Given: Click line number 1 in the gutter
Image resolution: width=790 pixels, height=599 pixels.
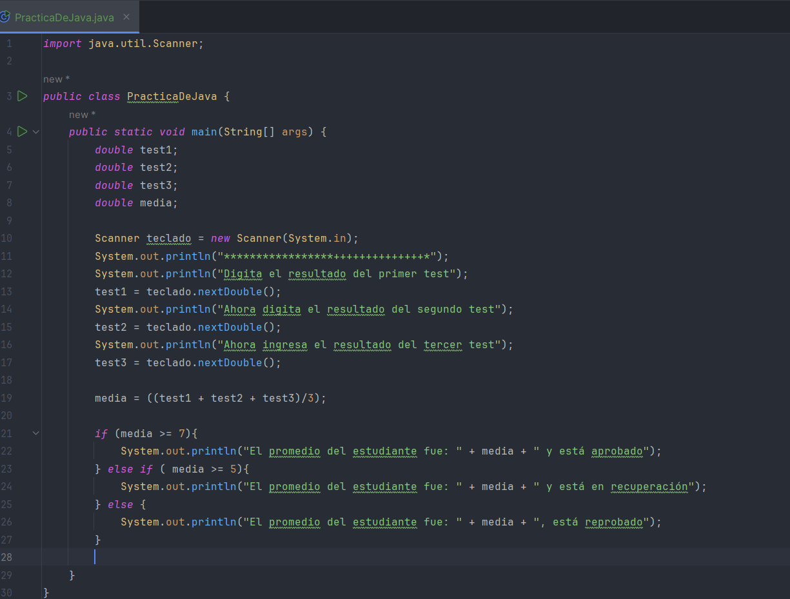Looking at the screenshot, I should point(9,44).
